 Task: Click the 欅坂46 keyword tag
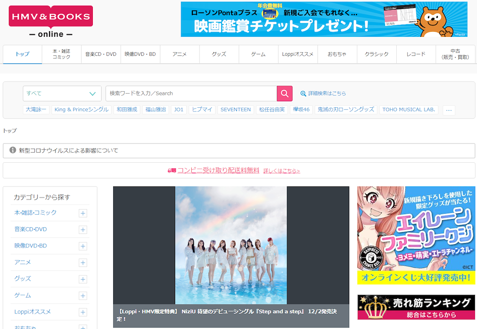(x=301, y=110)
